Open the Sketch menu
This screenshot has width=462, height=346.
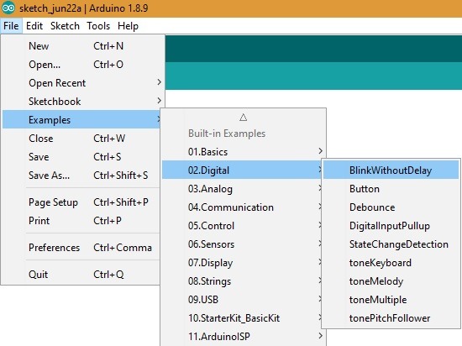[x=65, y=26]
